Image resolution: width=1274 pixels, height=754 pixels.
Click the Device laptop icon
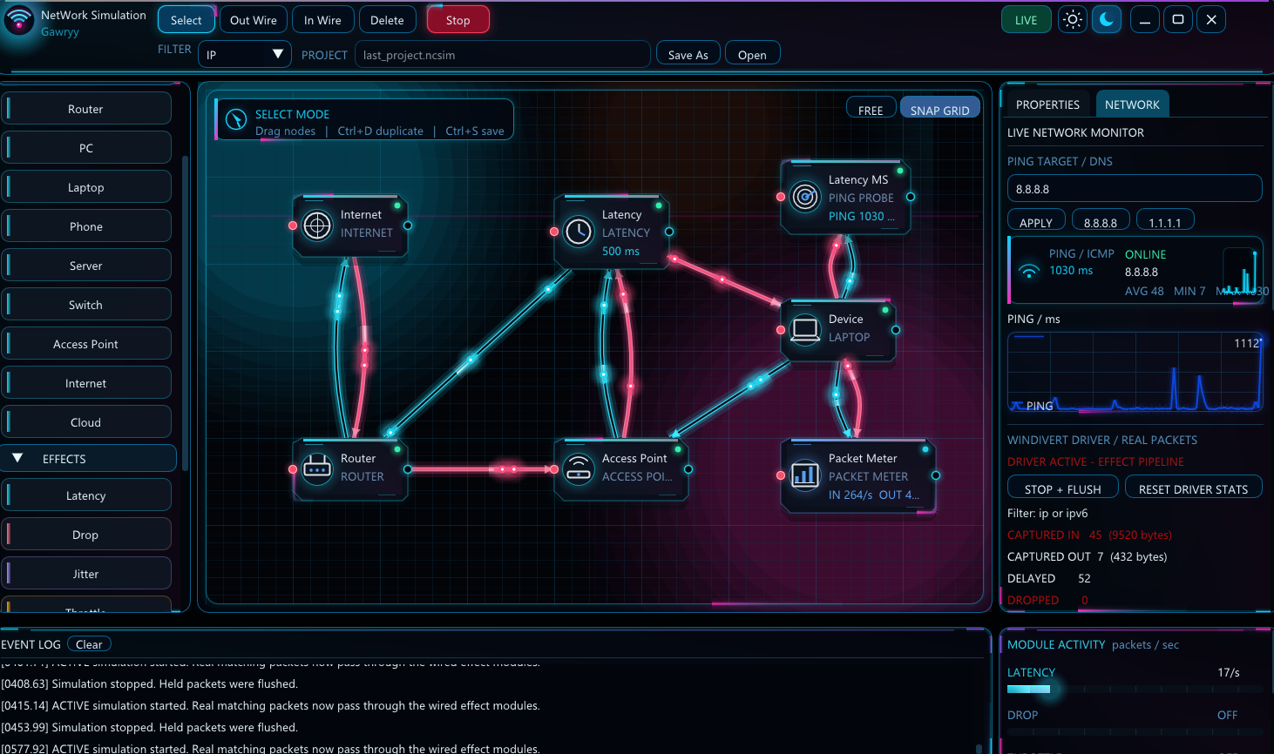805,329
